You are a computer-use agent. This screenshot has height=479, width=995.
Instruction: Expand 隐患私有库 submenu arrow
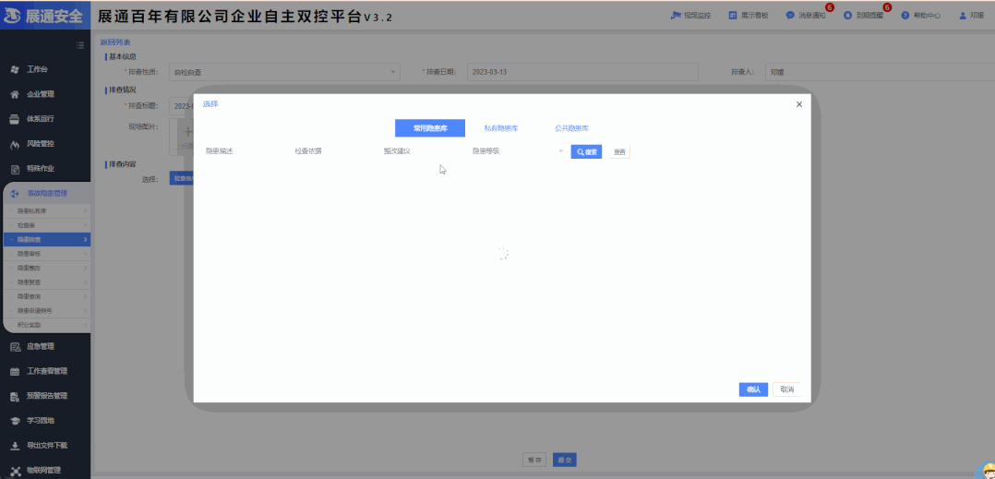[85, 210]
